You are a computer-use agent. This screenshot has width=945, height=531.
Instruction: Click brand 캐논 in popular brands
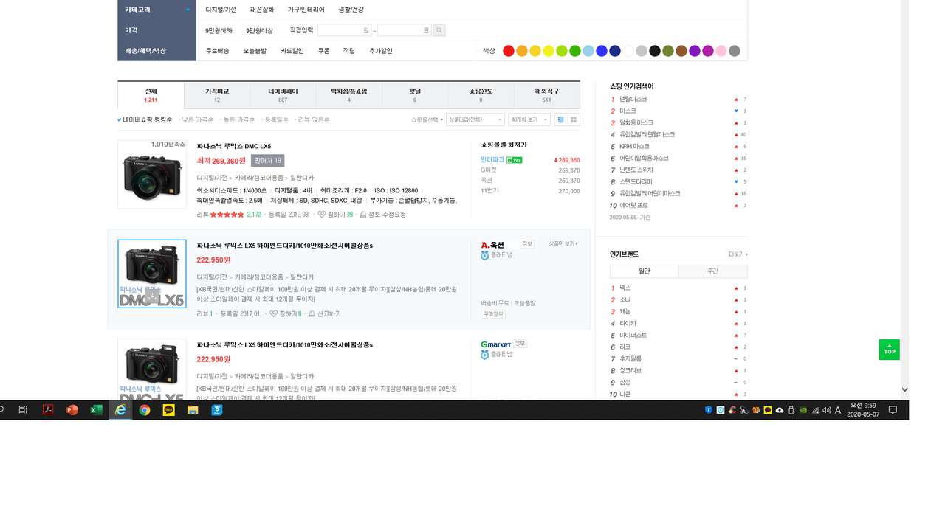(x=625, y=311)
